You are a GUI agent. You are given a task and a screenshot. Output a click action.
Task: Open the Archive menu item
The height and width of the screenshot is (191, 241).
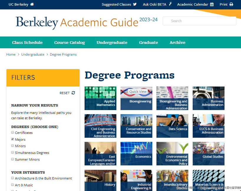[178, 42]
